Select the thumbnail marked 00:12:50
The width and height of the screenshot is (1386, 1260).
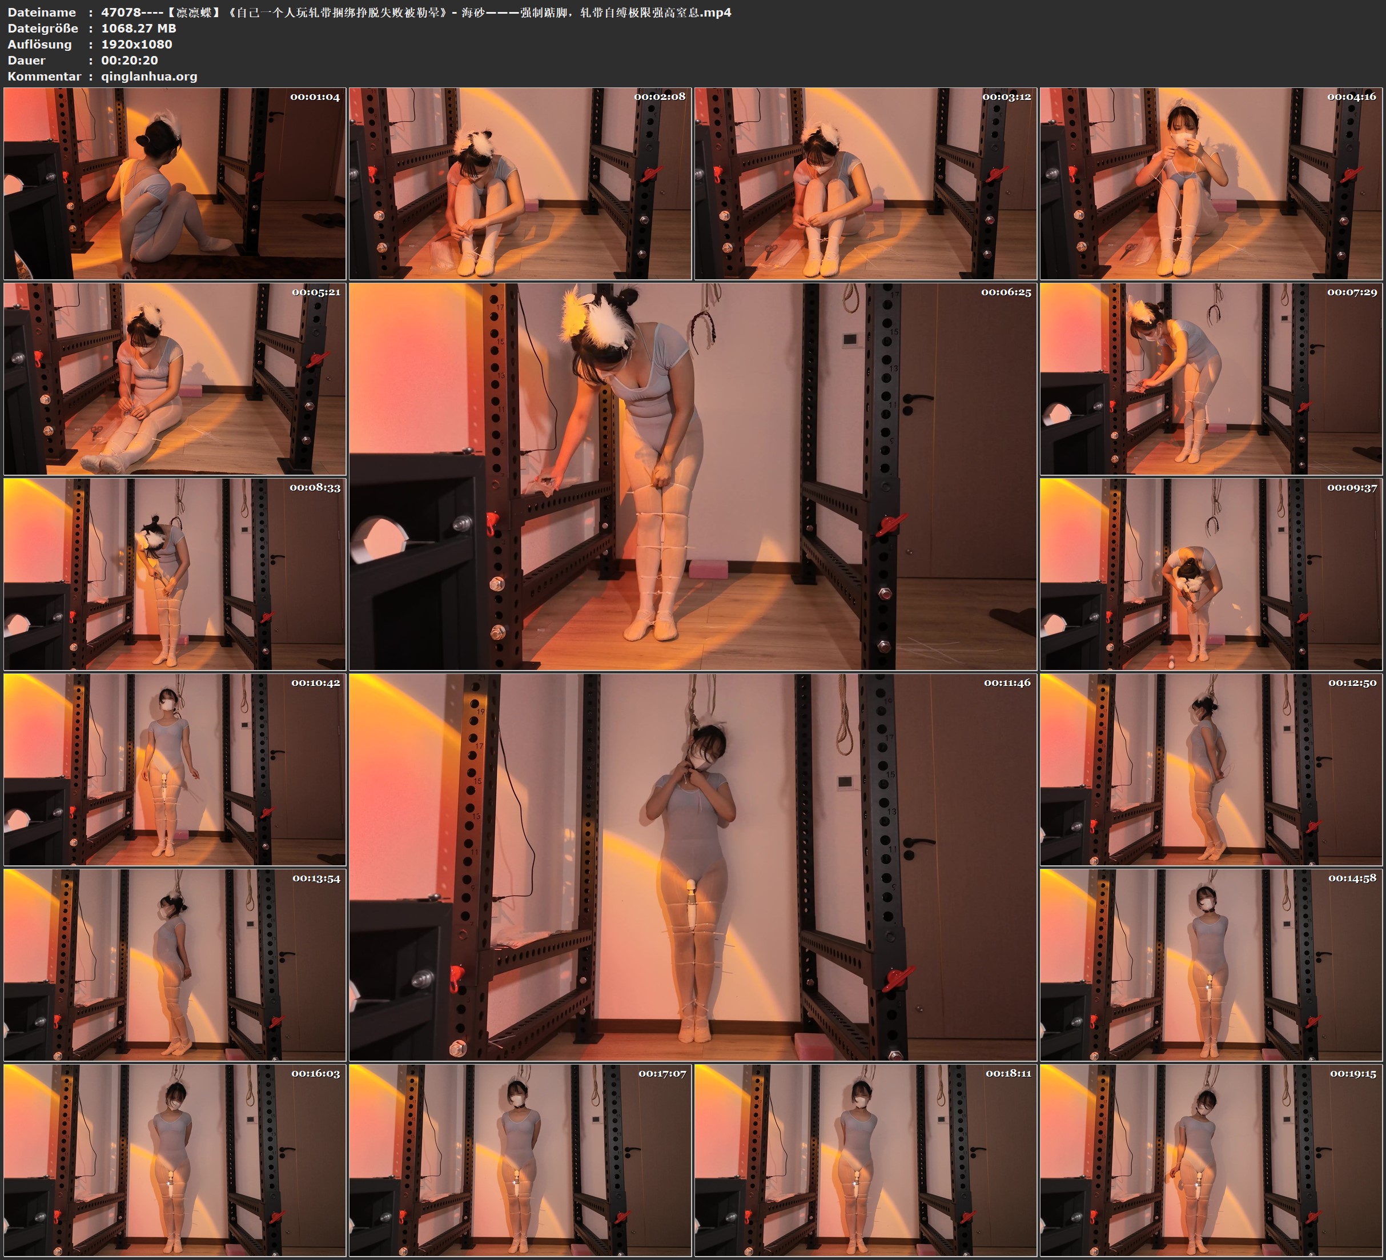coord(1211,769)
